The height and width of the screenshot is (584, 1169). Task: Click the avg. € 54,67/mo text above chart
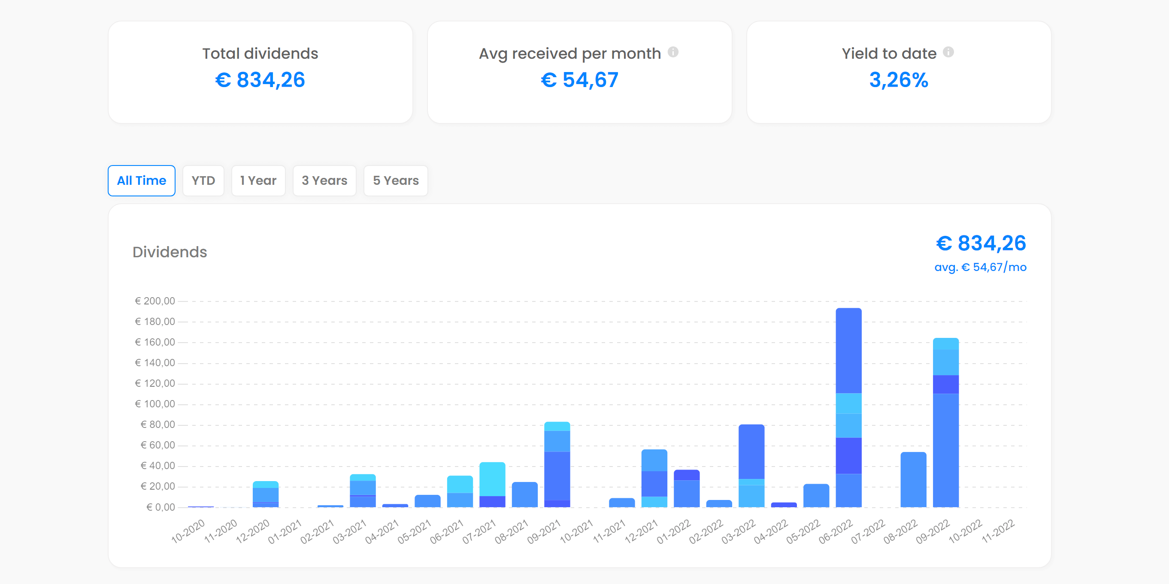(x=981, y=268)
